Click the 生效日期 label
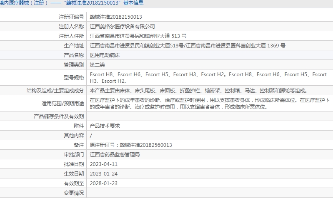 coord(74,173)
